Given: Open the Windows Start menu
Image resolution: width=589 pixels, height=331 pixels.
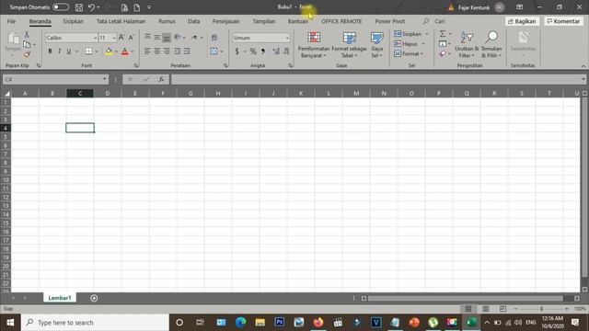Looking at the screenshot, I should (x=10, y=323).
